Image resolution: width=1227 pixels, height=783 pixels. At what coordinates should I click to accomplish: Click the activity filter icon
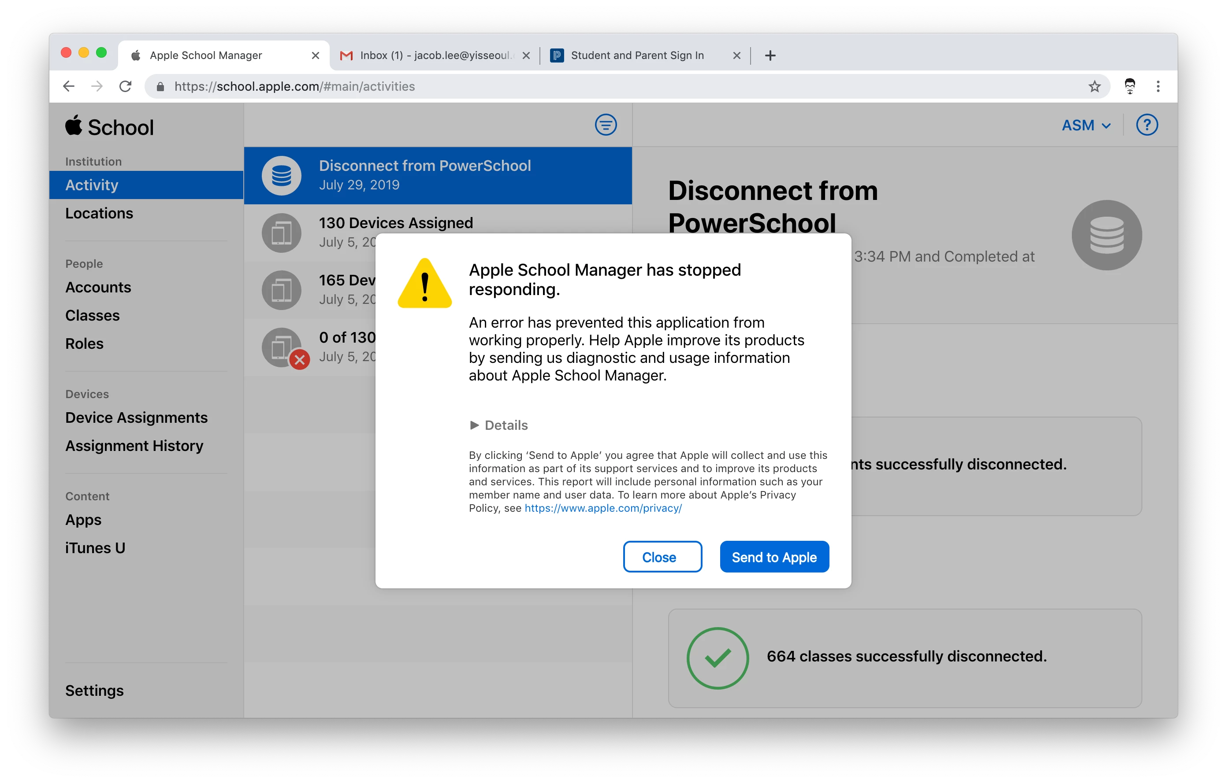[606, 125]
